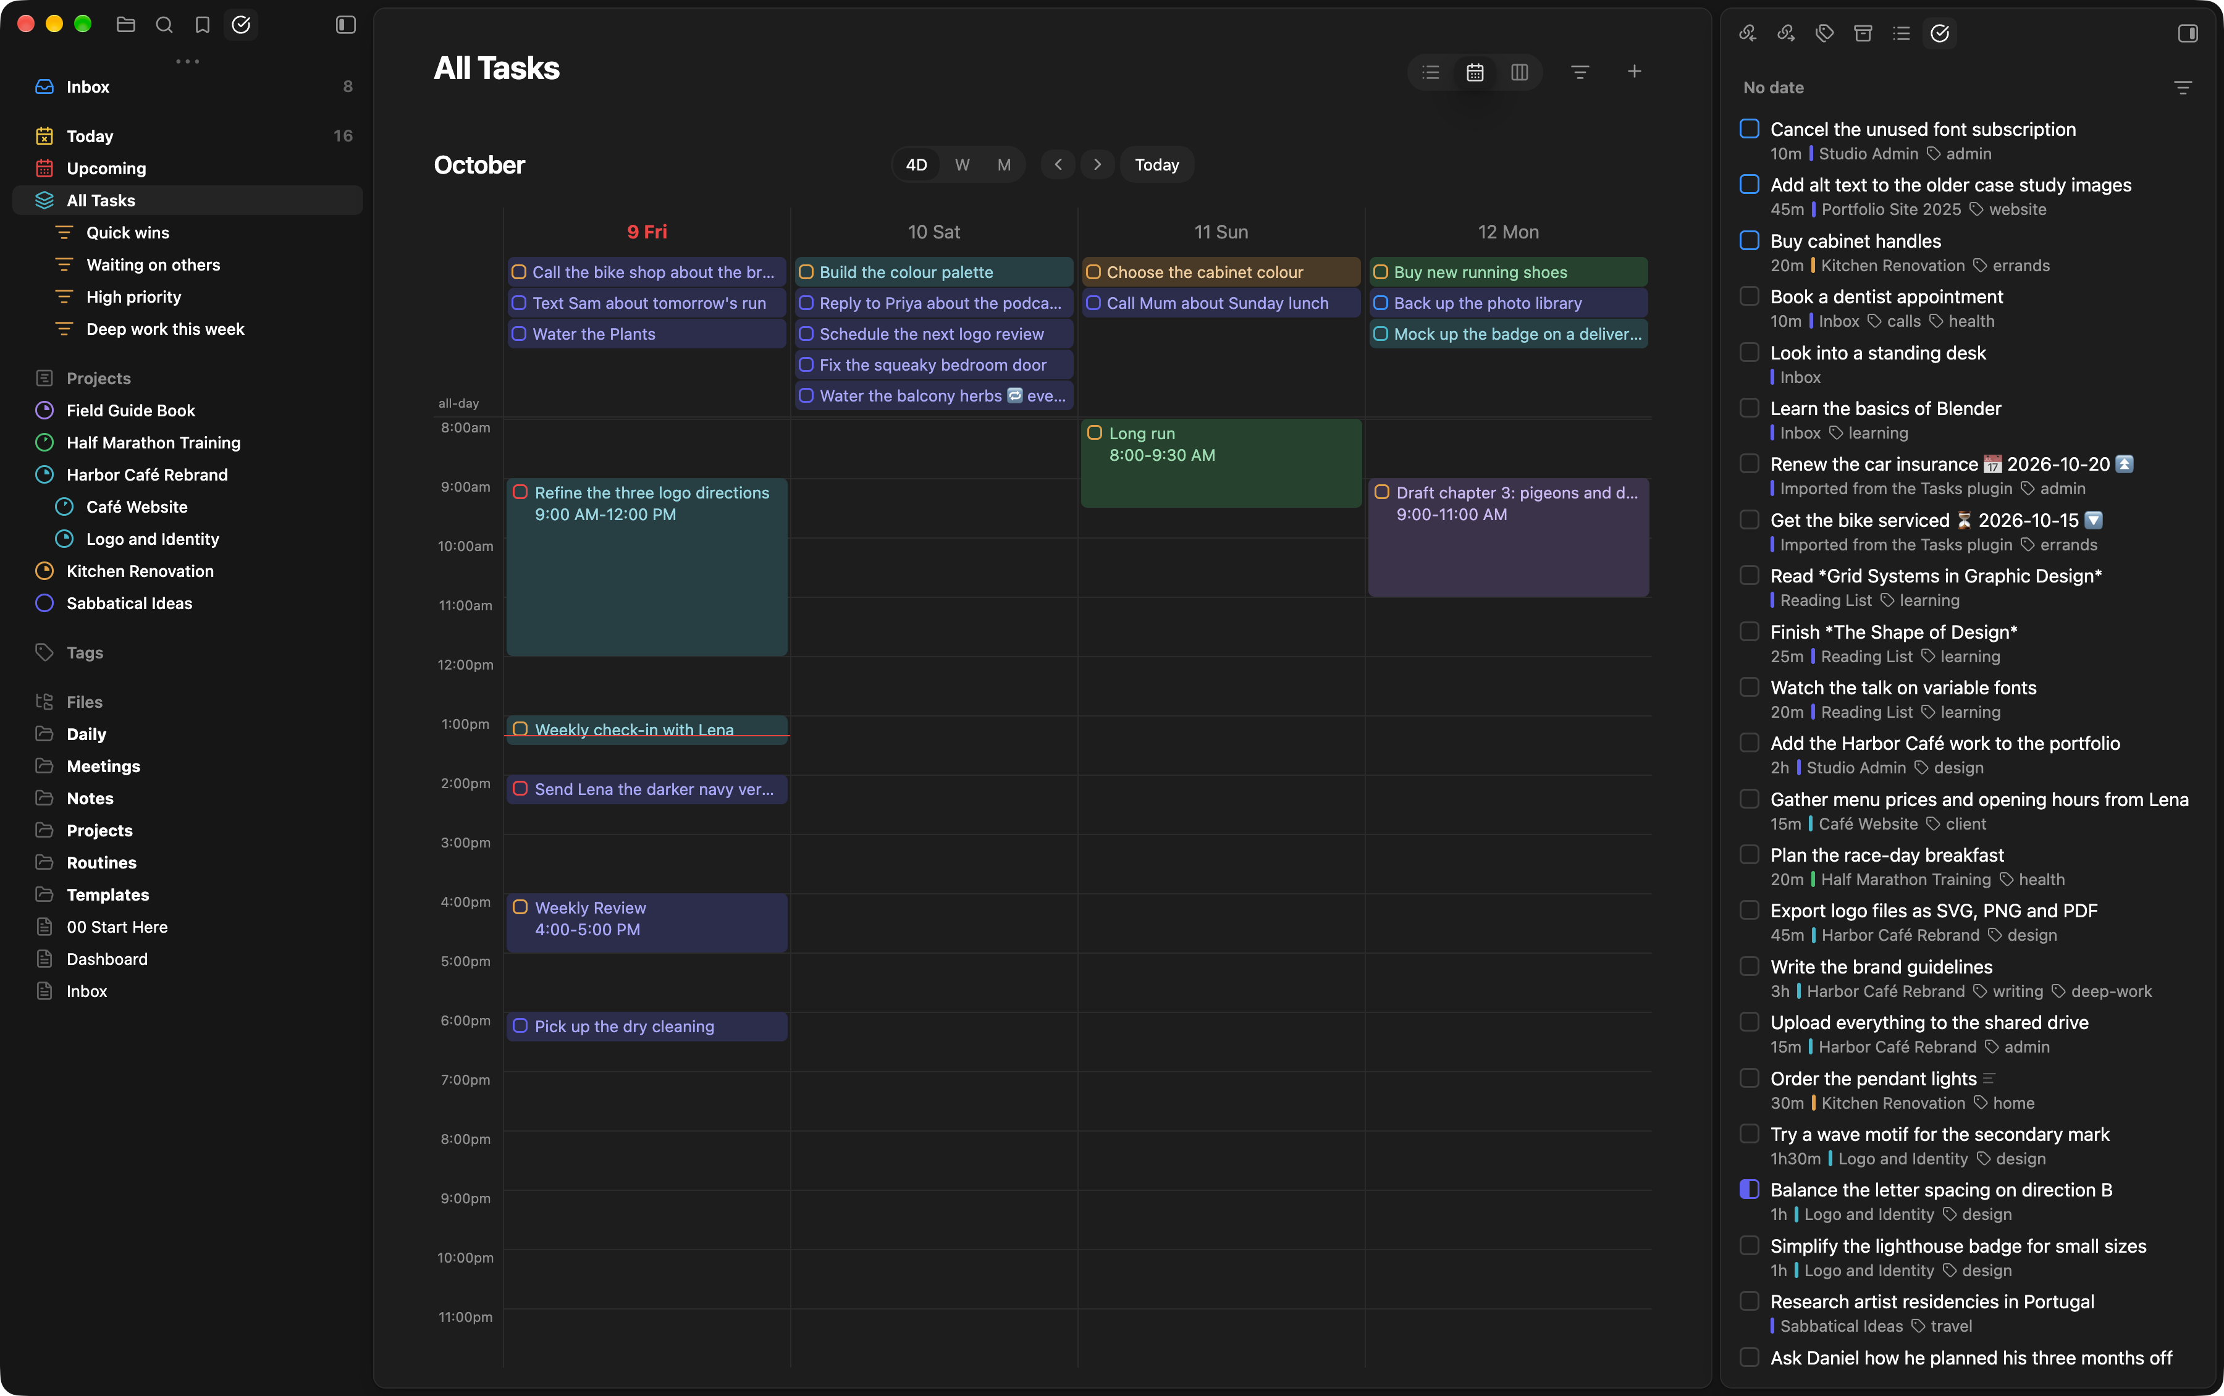Open the bookmarks icon in the top-left toolbar
Image resolution: width=2224 pixels, height=1396 pixels.
202,25
